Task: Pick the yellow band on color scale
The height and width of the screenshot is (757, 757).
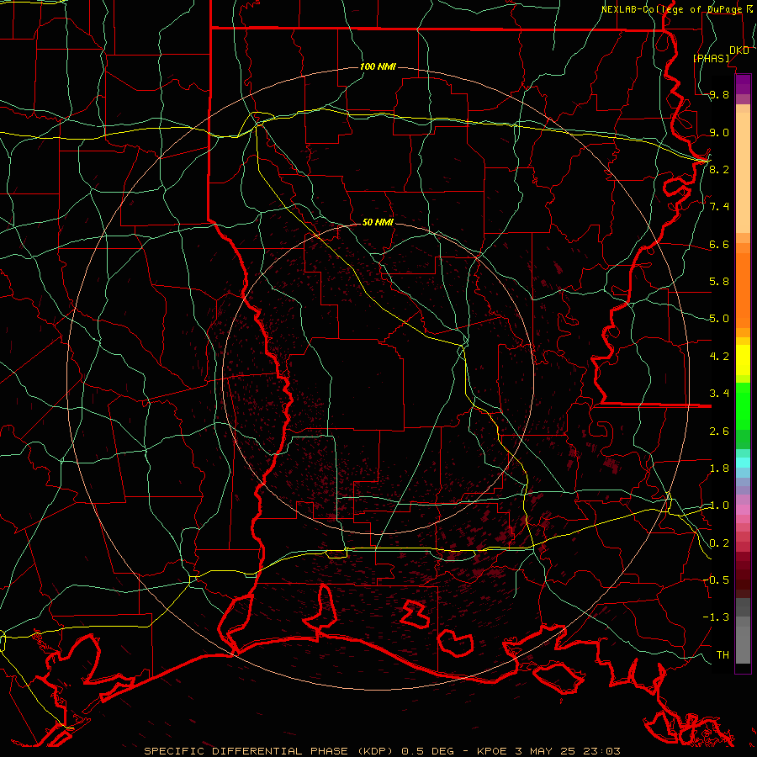Action: (x=743, y=360)
